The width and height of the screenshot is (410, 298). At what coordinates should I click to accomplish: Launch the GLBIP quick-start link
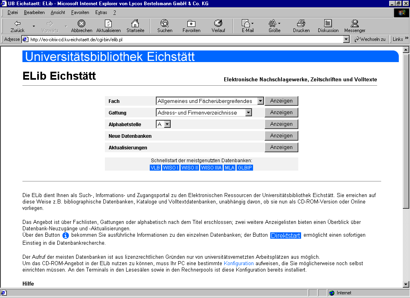[x=245, y=168]
